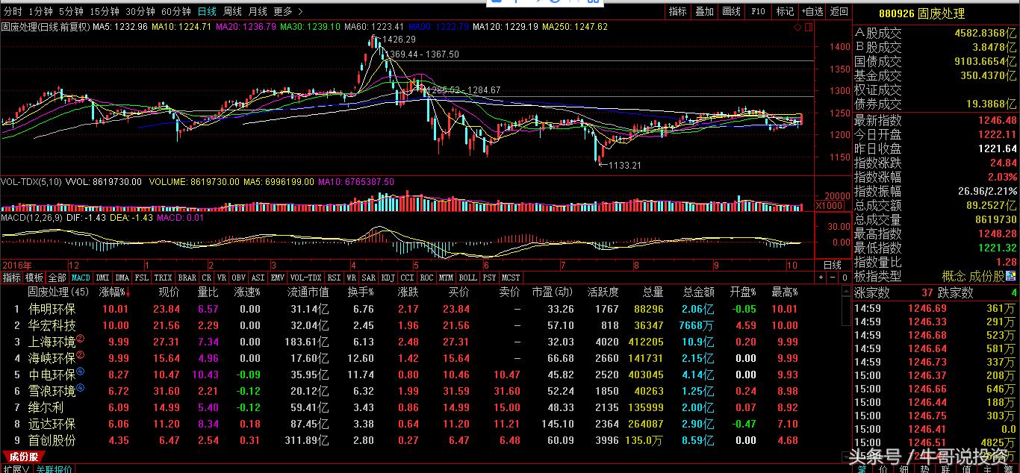Zoom out chart using the − icon
Viewport: 1020px width, 473px height.
point(833,278)
